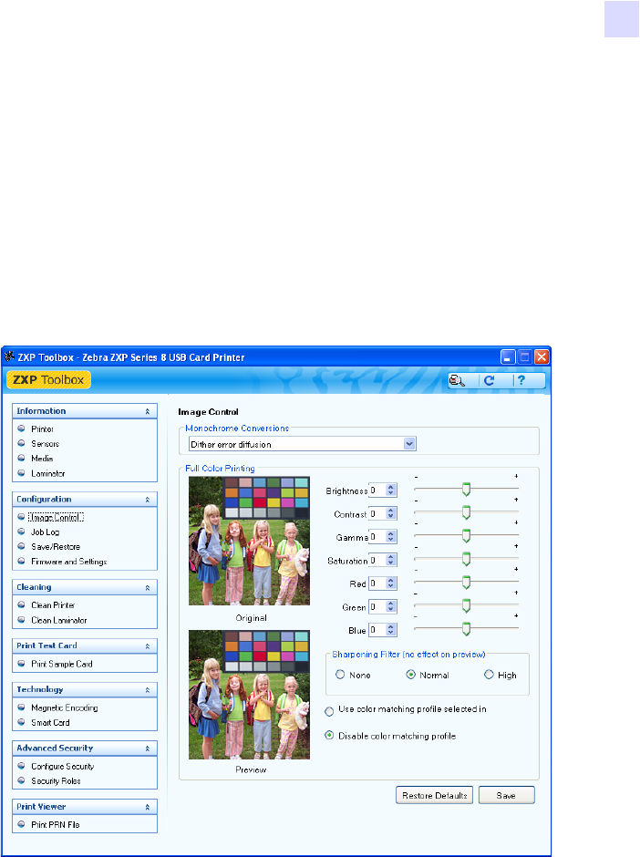Click the Brightness value field
Screen dimensions: 640x857
pos(377,490)
